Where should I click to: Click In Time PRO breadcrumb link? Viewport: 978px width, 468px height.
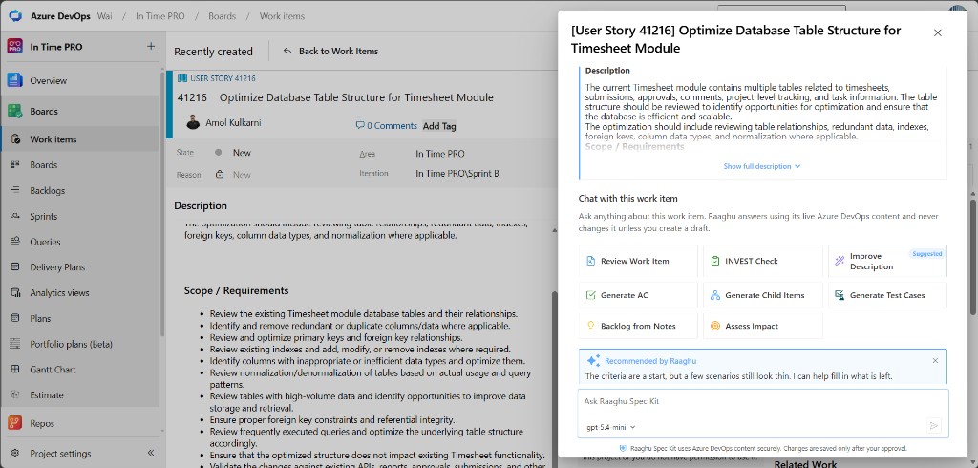pos(159,16)
